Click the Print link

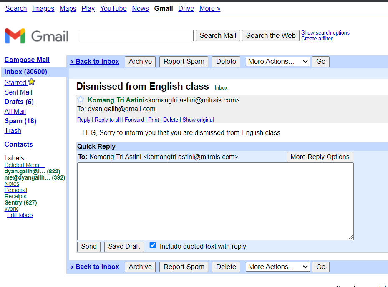tap(154, 120)
